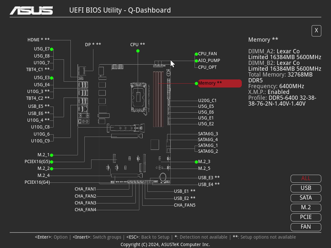
Task: Click the green dot next to CPU_FAN
Action: tap(196, 54)
